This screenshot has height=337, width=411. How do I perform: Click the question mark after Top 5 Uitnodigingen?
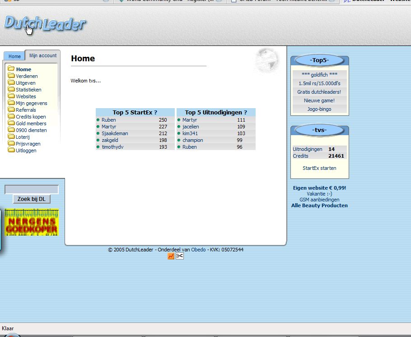coord(245,113)
